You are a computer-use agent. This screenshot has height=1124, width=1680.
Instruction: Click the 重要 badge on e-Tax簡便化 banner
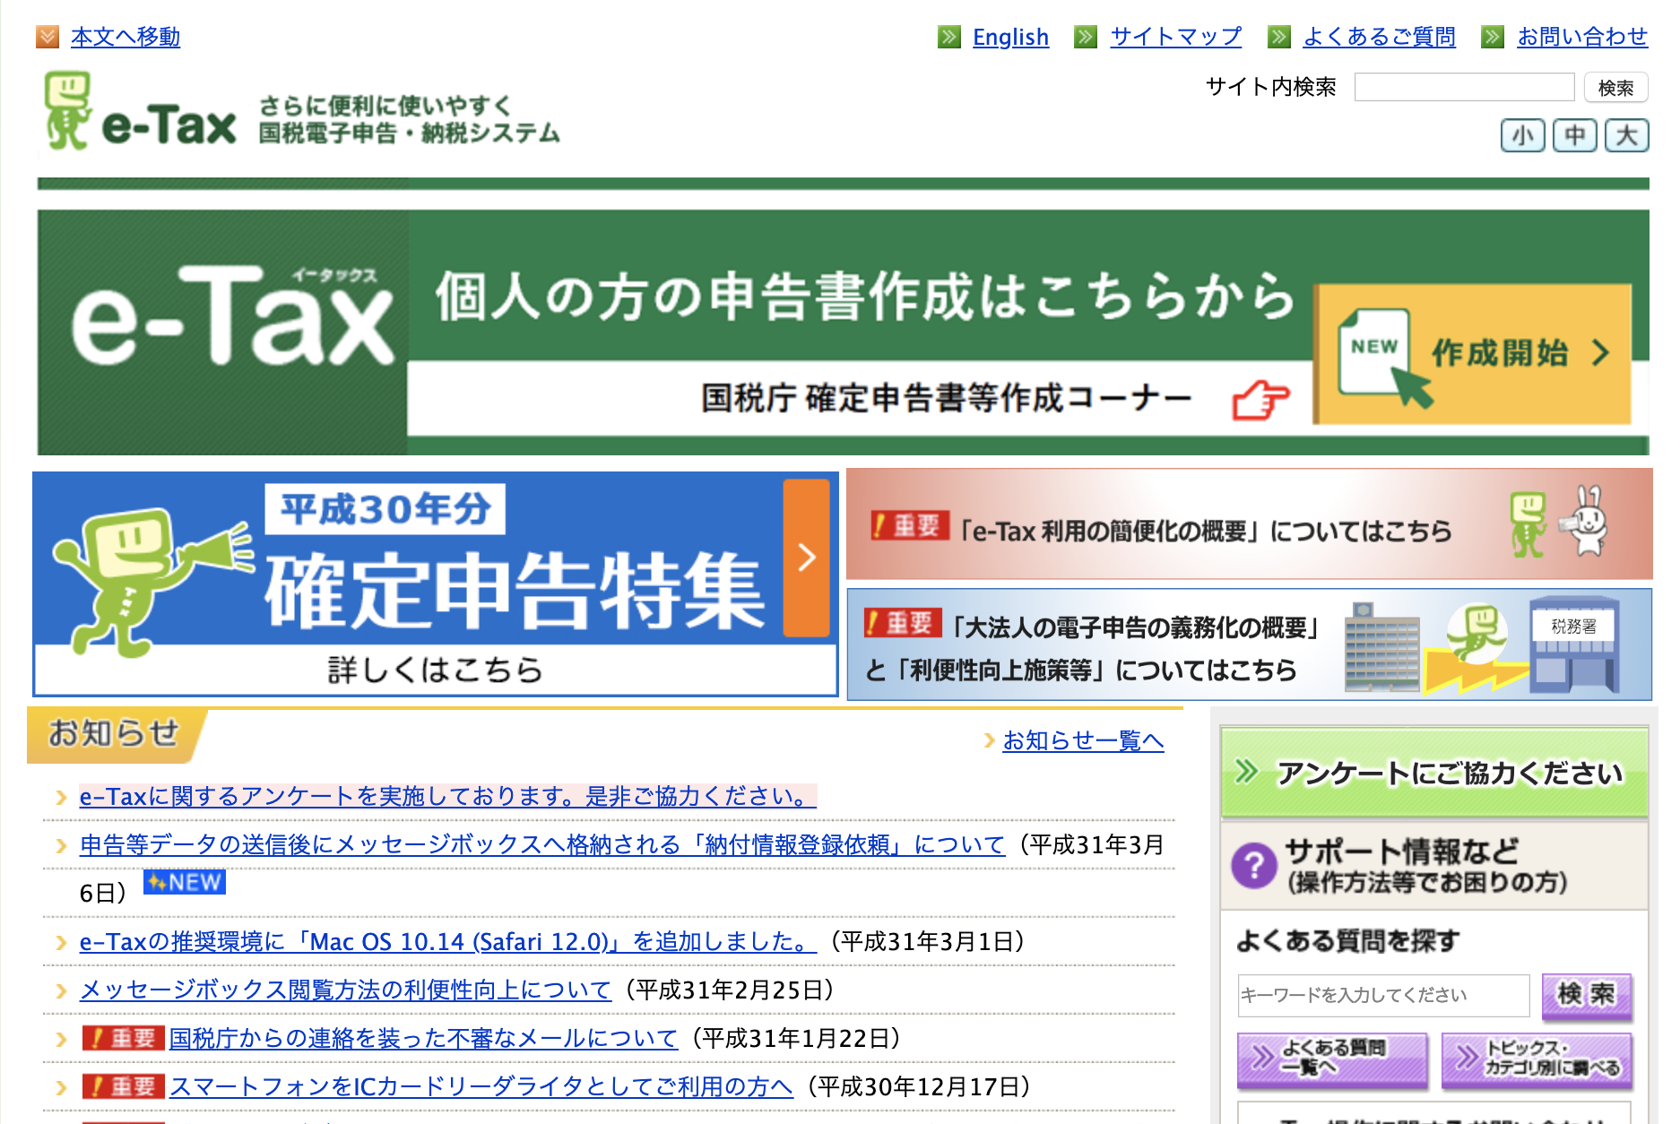pos(909,526)
